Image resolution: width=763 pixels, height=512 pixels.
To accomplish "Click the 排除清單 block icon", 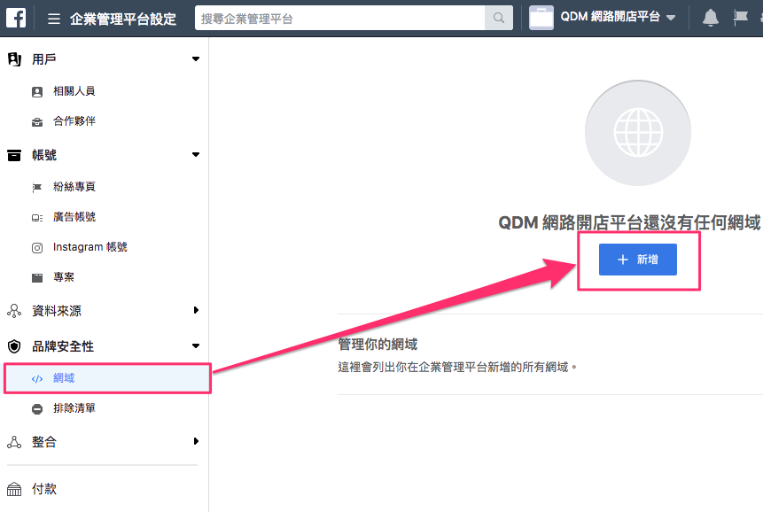I will 37,409.
